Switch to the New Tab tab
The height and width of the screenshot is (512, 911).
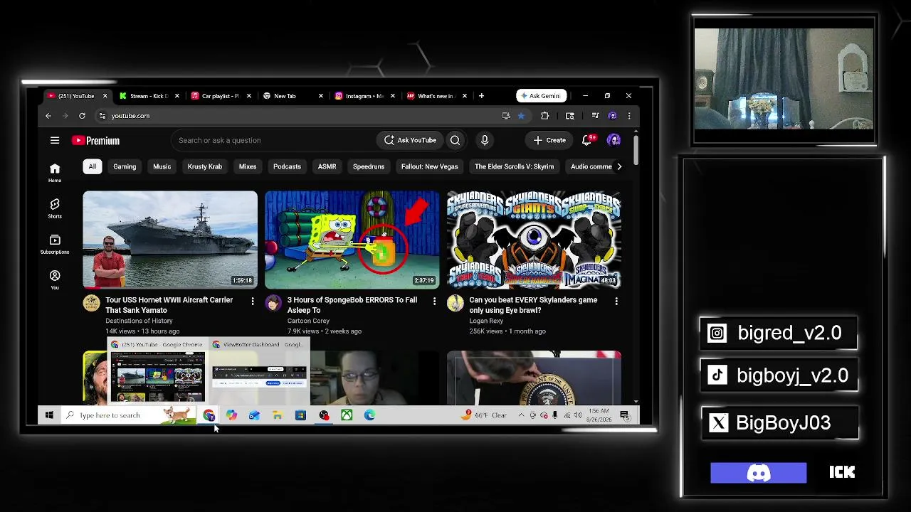[x=292, y=96]
